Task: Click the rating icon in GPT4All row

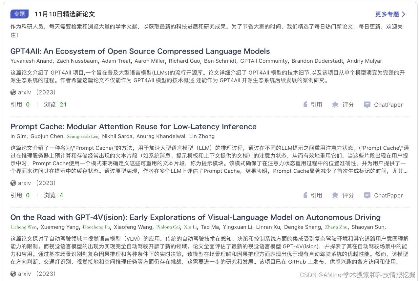Action: [335, 105]
